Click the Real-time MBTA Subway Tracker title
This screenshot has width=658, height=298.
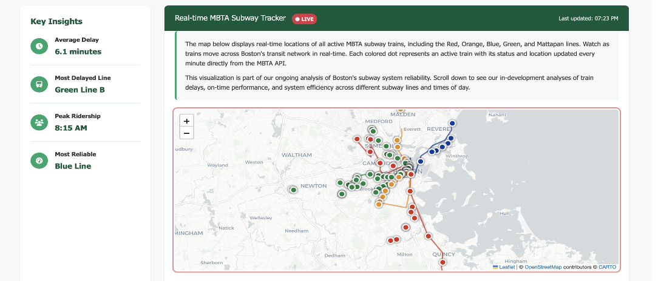click(x=230, y=18)
